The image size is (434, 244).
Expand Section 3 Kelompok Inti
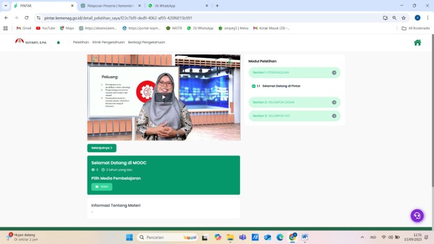coord(294,116)
